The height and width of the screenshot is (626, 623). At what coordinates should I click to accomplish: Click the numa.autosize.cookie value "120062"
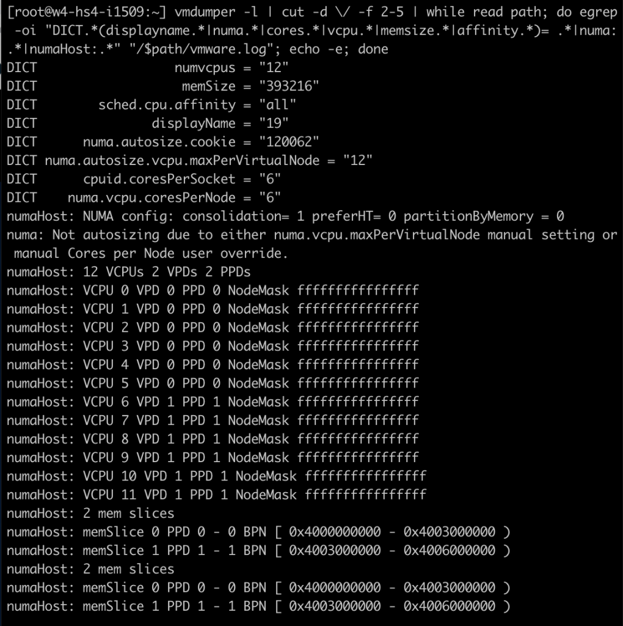289,142
